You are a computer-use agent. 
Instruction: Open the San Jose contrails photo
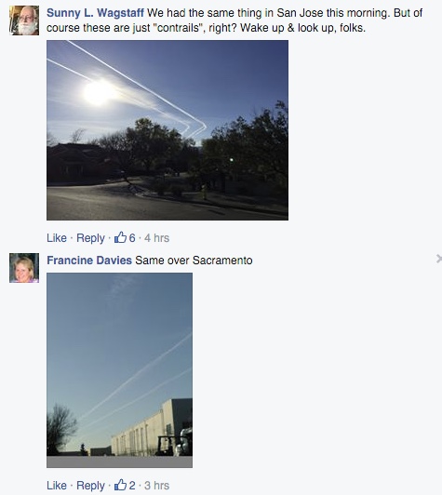coord(167,130)
